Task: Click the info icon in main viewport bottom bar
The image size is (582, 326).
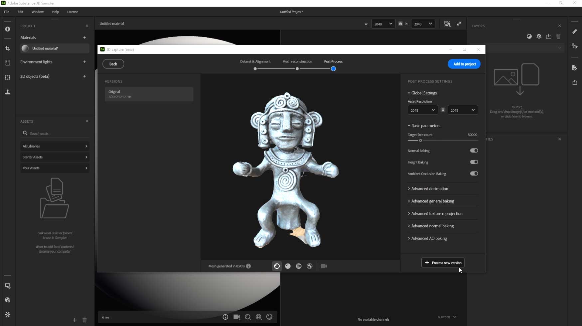Action: click(225, 317)
